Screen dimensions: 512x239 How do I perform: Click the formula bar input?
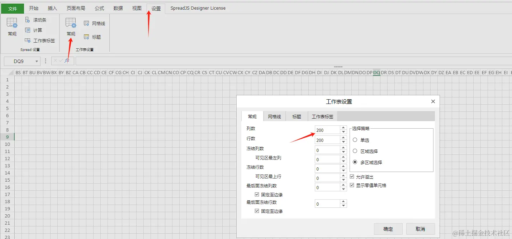(293, 61)
